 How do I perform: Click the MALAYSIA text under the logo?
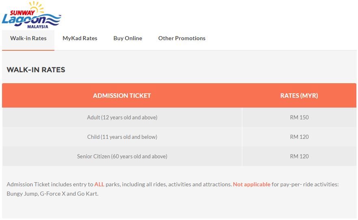click(x=38, y=27)
